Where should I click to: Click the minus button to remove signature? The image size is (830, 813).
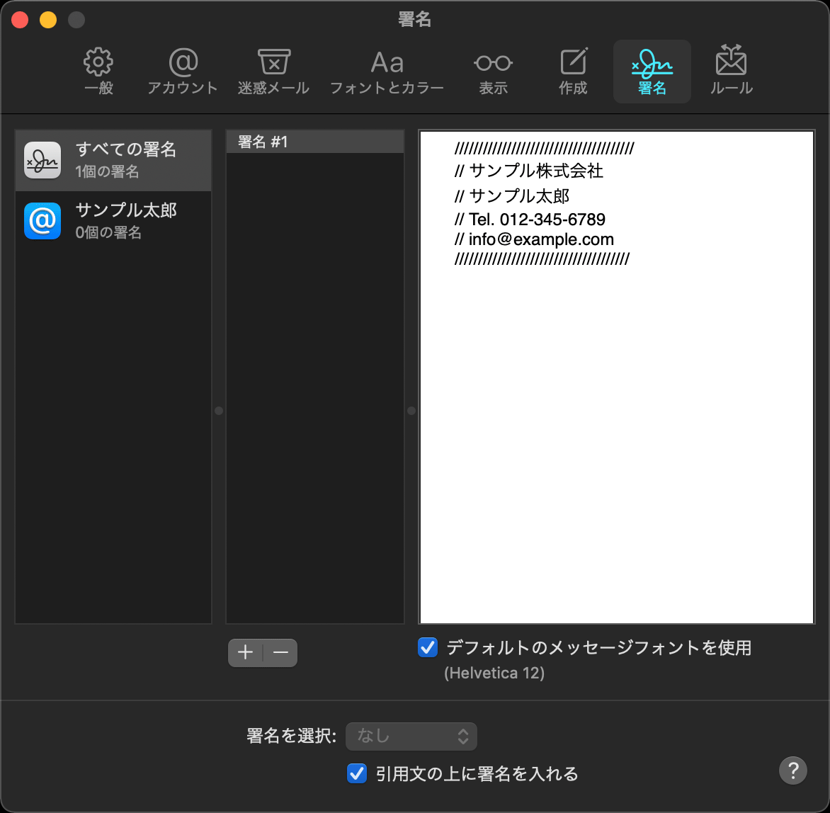click(280, 653)
